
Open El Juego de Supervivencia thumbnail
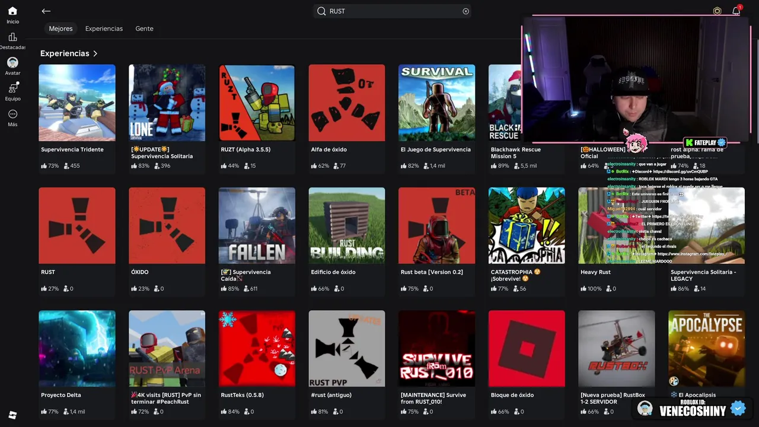(x=437, y=103)
